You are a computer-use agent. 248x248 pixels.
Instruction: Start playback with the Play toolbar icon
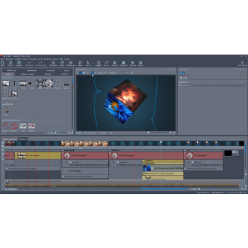80,63
